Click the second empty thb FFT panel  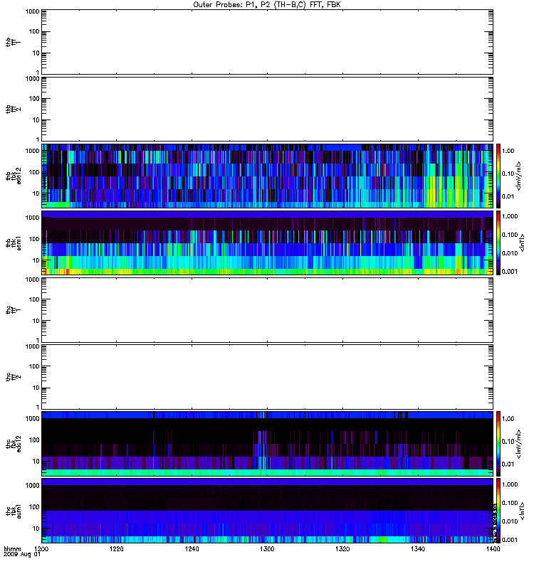pos(267,108)
